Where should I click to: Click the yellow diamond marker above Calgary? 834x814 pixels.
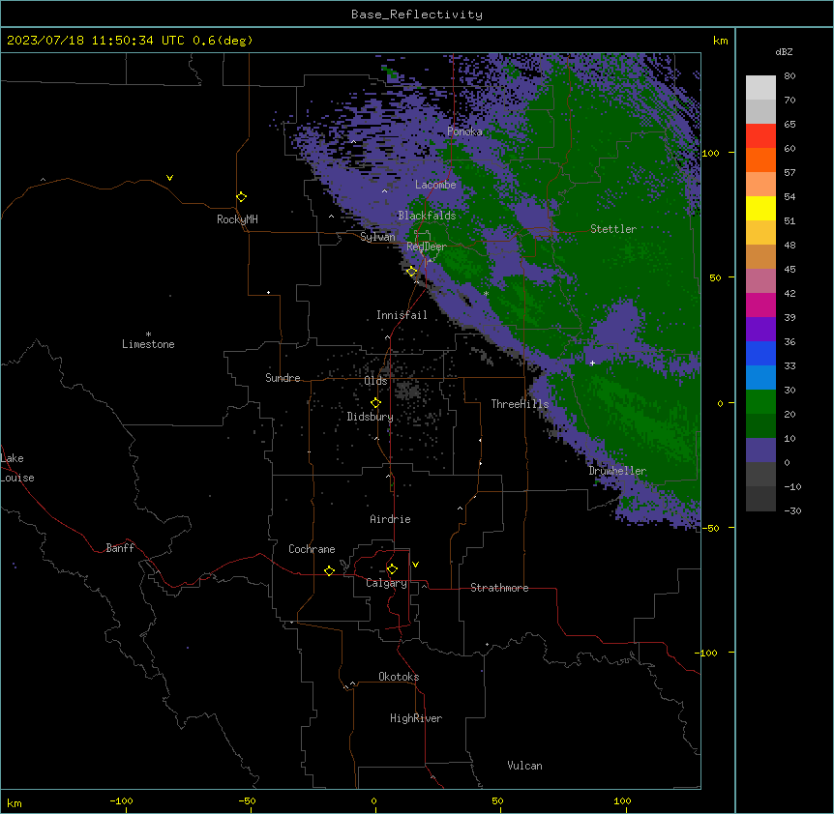tap(392, 569)
